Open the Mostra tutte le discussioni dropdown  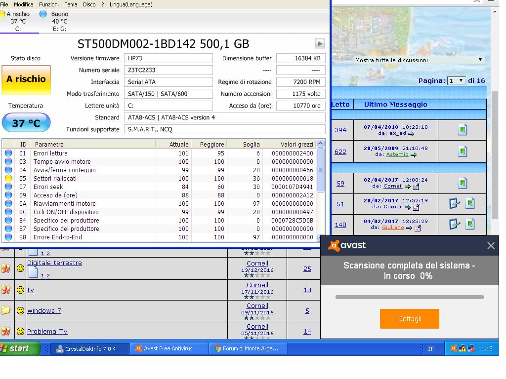pyautogui.click(x=419, y=60)
